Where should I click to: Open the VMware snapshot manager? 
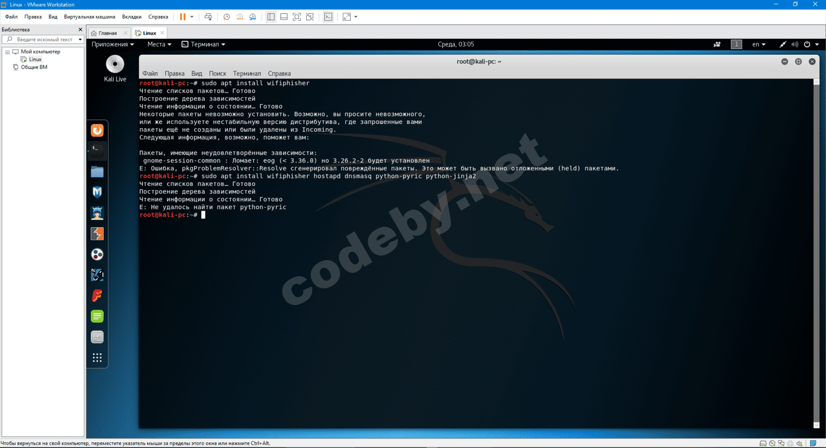[x=252, y=17]
